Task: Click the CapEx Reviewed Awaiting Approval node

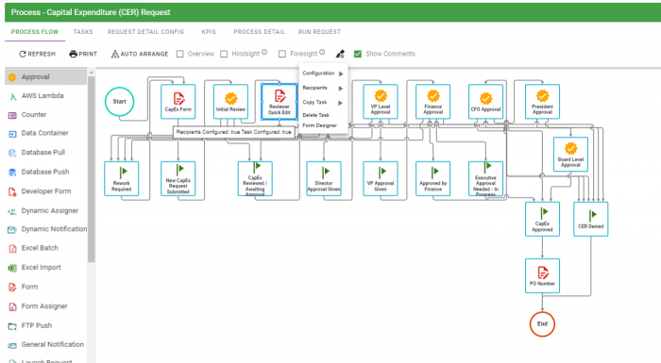Action: point(255,178)
